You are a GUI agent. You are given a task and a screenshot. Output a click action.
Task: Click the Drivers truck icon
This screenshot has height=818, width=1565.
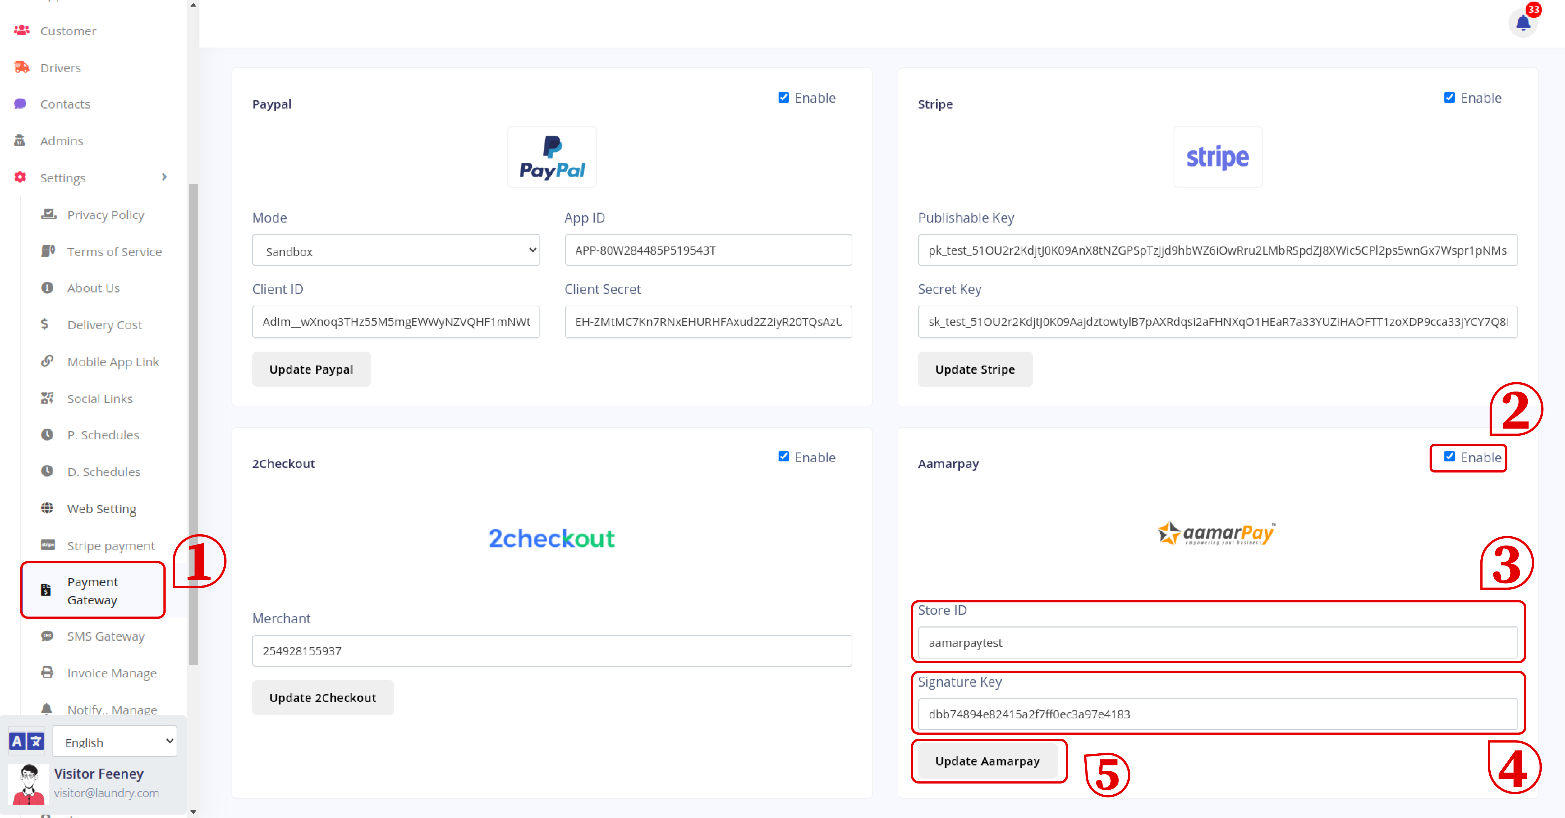tap(21, 67)
